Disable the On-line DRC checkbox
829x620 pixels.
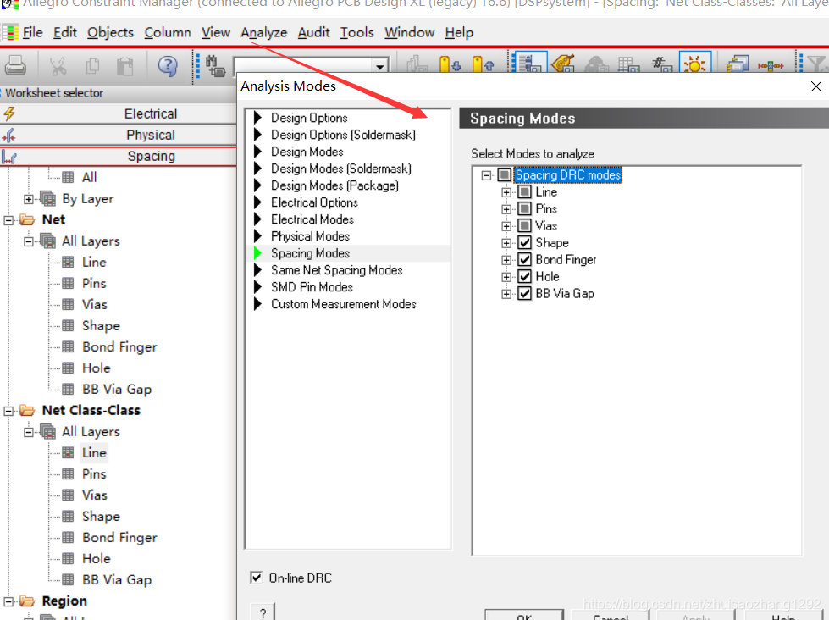[257, 578]
